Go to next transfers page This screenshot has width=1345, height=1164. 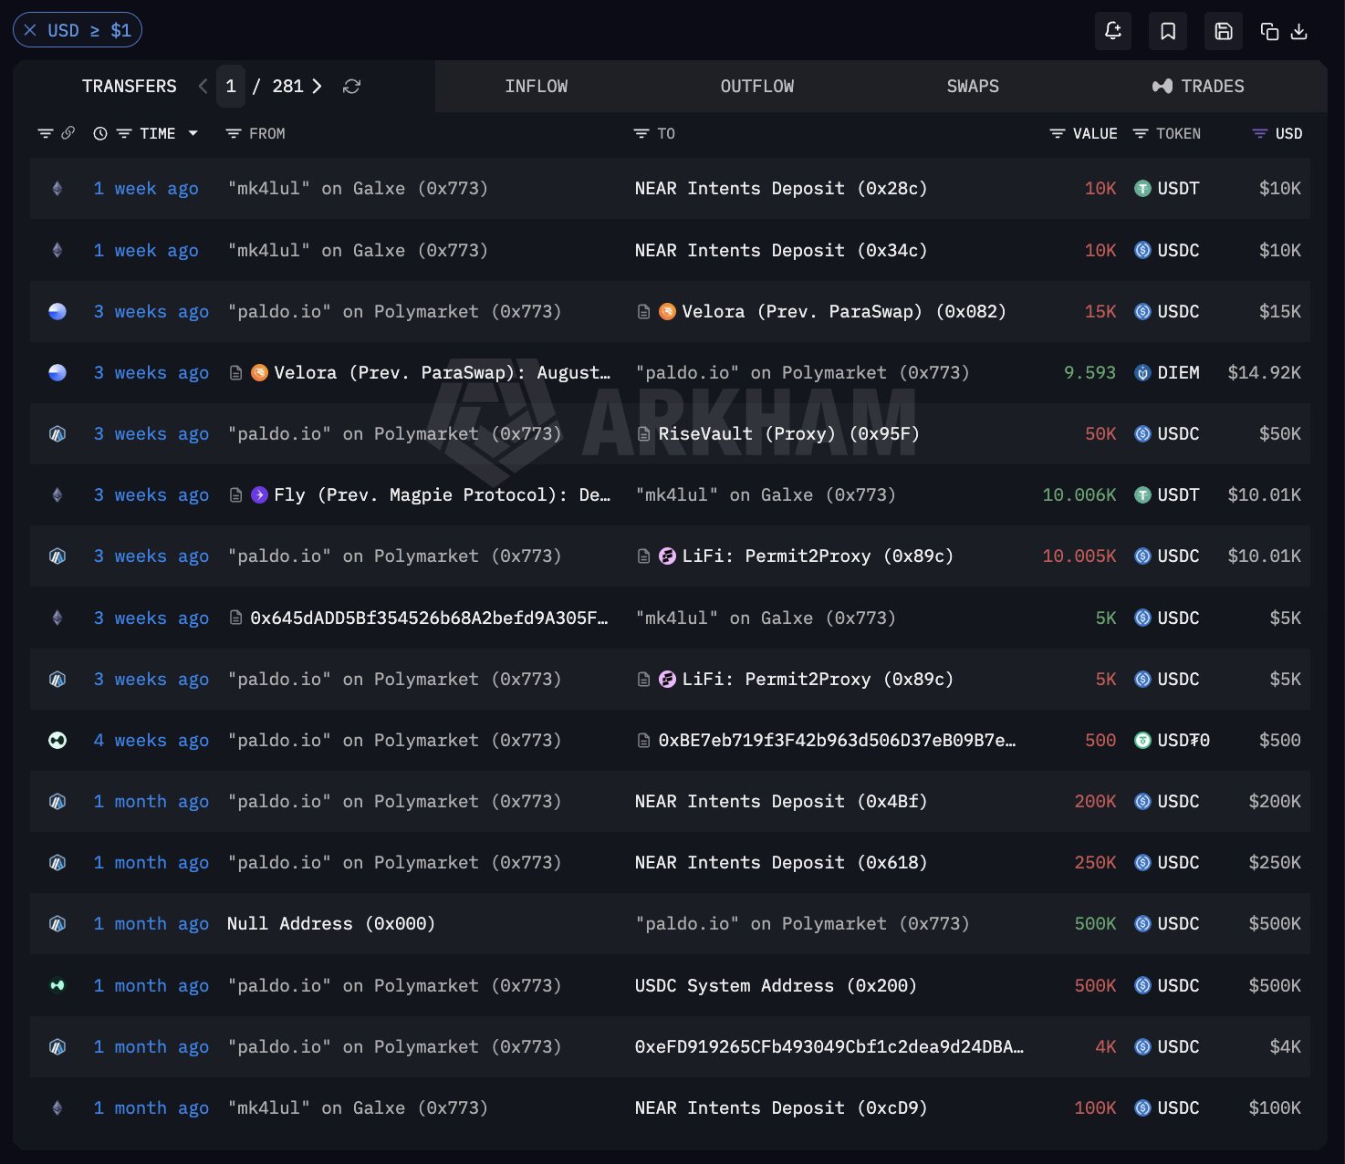click(317, 86)
